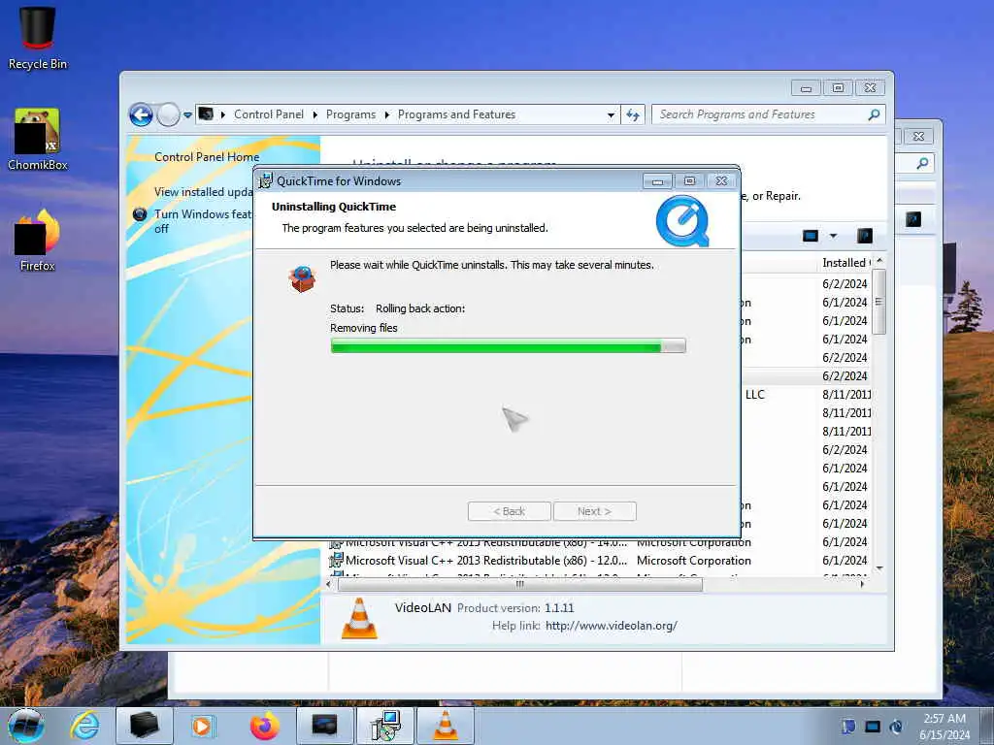The width and height of the screenshot is (994, 745).
Task: Click the shield icon beside Turn Windows features
Action: pos(140,214)
